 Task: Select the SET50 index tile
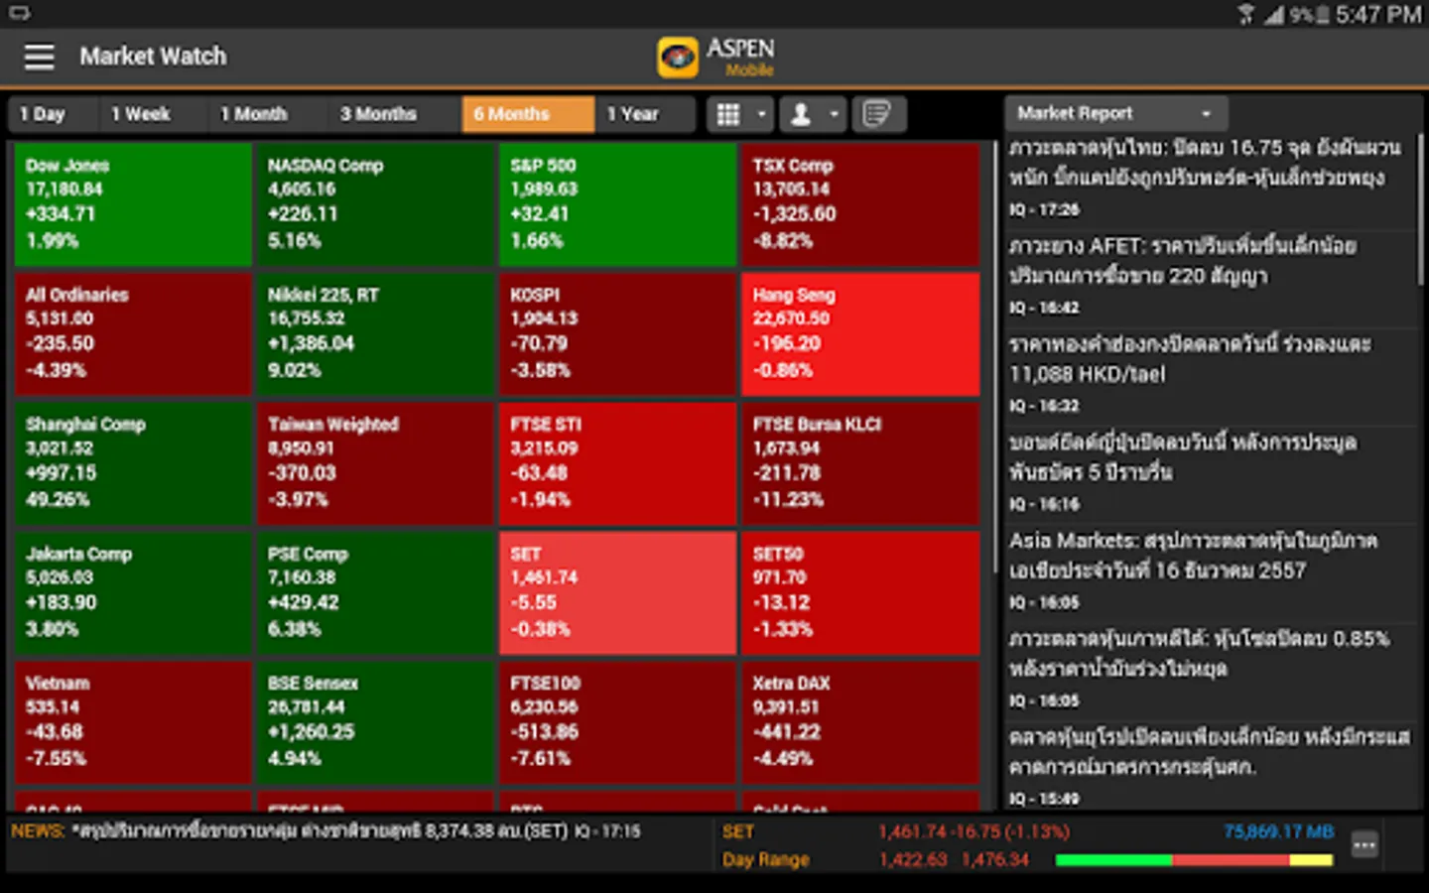[x=860, y=593]
